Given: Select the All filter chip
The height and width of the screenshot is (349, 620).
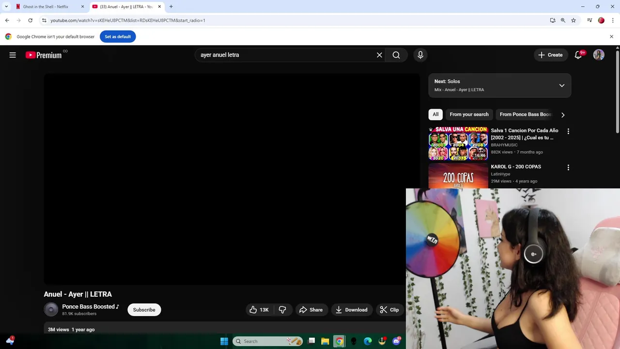Looking at the screenshot, I should (x=435, y=114).
